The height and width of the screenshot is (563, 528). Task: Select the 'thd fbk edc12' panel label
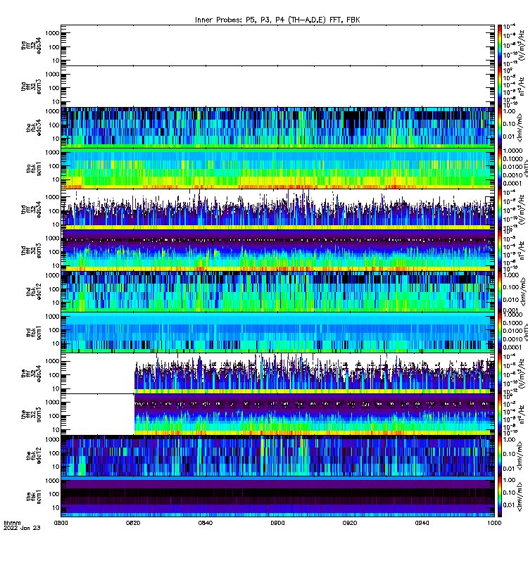pyautogui.click(x=34, y=291)
